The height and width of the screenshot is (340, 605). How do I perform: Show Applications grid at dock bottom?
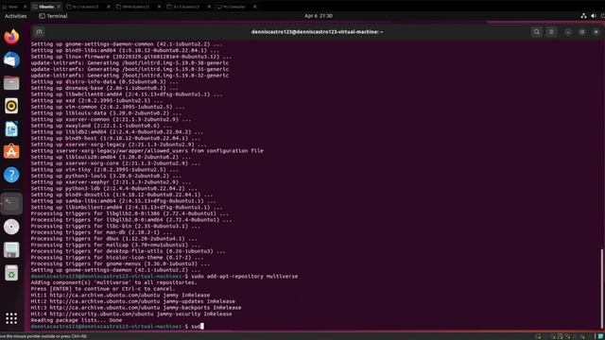pos(11,318)
